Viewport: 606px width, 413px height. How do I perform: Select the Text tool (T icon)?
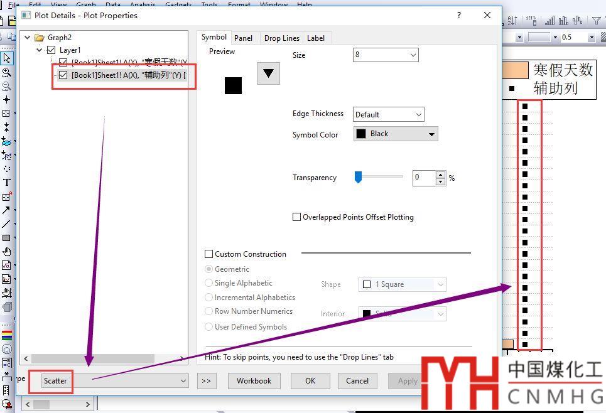(x=6, y=183)
